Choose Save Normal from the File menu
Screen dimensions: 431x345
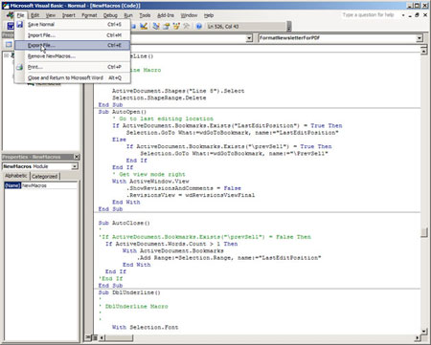[73, 24]
